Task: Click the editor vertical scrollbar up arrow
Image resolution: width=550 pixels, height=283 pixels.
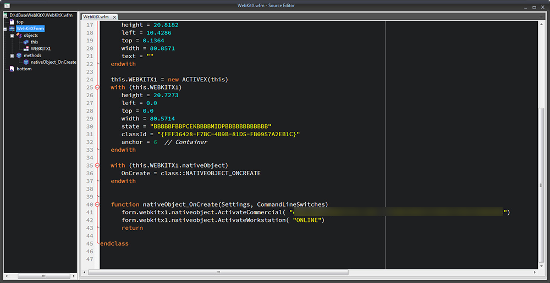Action: [542, 24]
